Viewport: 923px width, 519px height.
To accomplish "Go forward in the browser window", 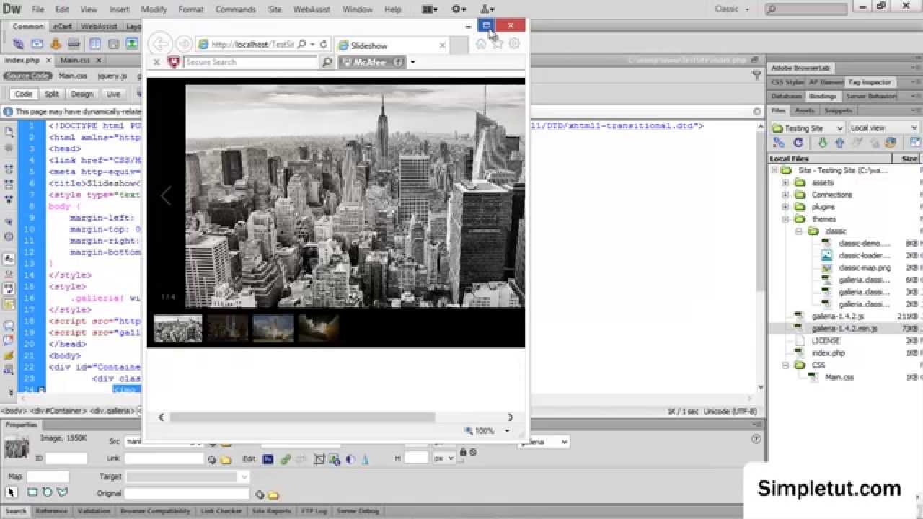I will click(x=184, y=44).
